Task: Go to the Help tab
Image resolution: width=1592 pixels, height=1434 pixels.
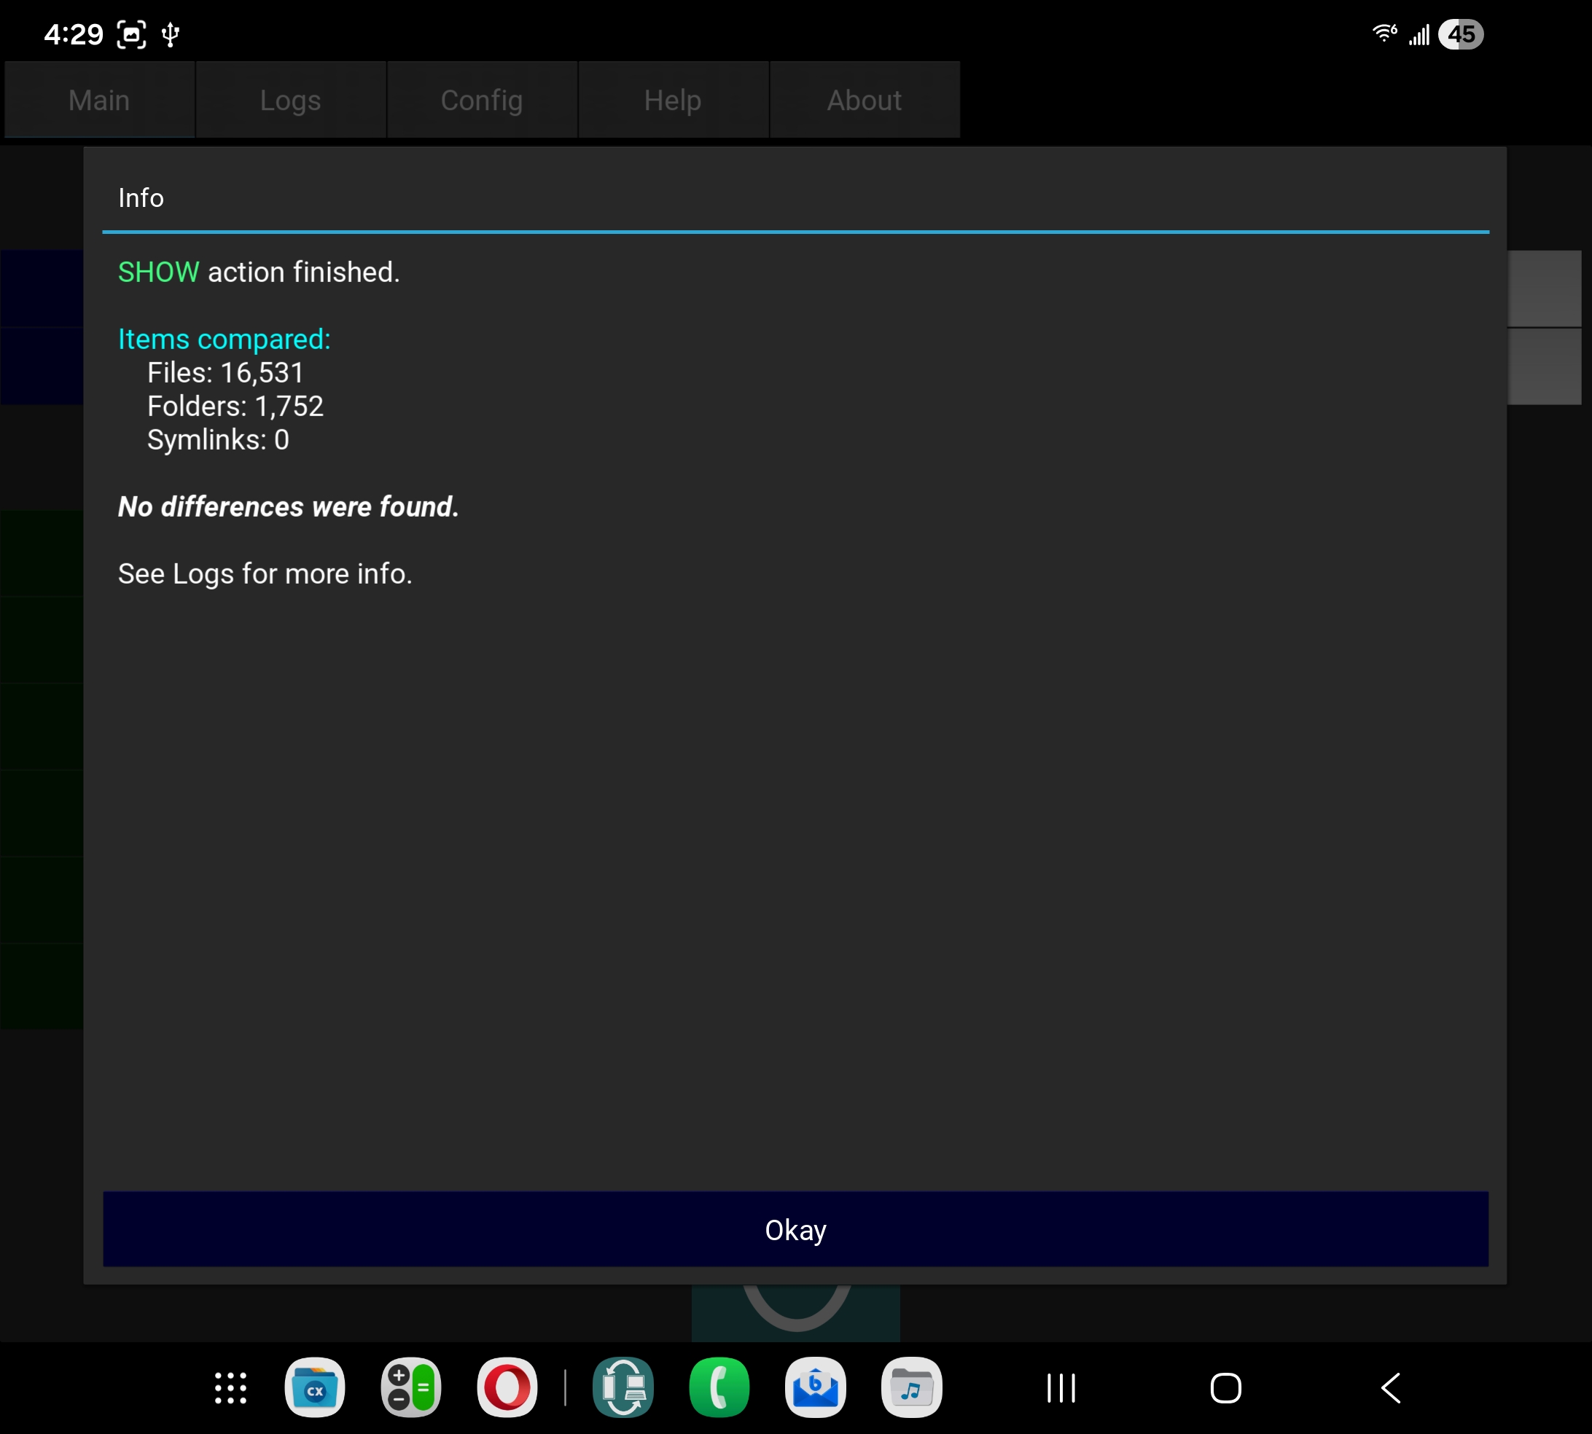Action: pos(672,100)
